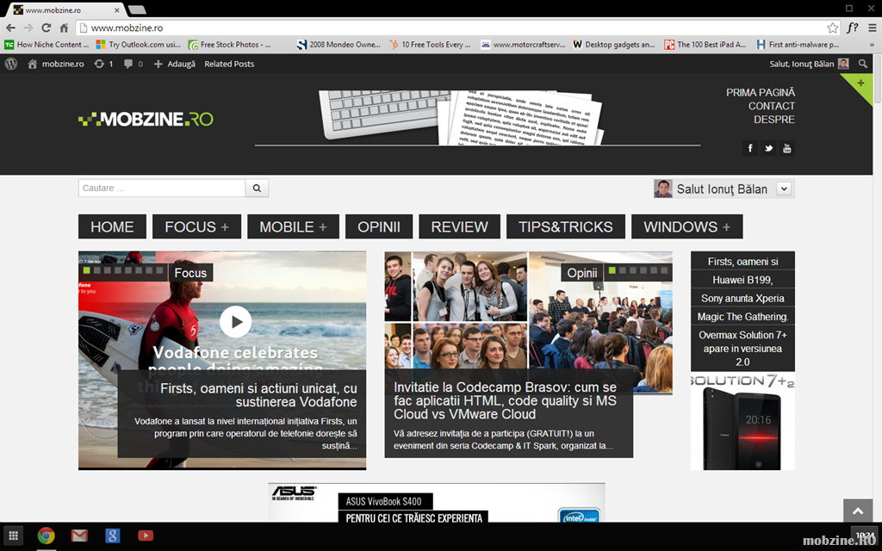Open the 'Try Outlook.com' bookmark

[x=139, y=45]
